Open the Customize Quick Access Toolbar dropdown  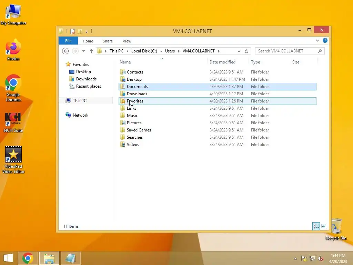point(87,31)
